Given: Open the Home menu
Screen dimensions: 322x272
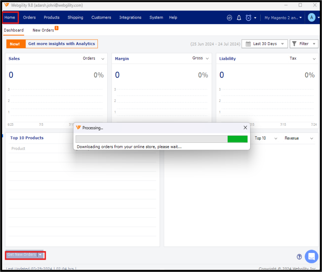Looking at the screenshot, I should point(10,17).
